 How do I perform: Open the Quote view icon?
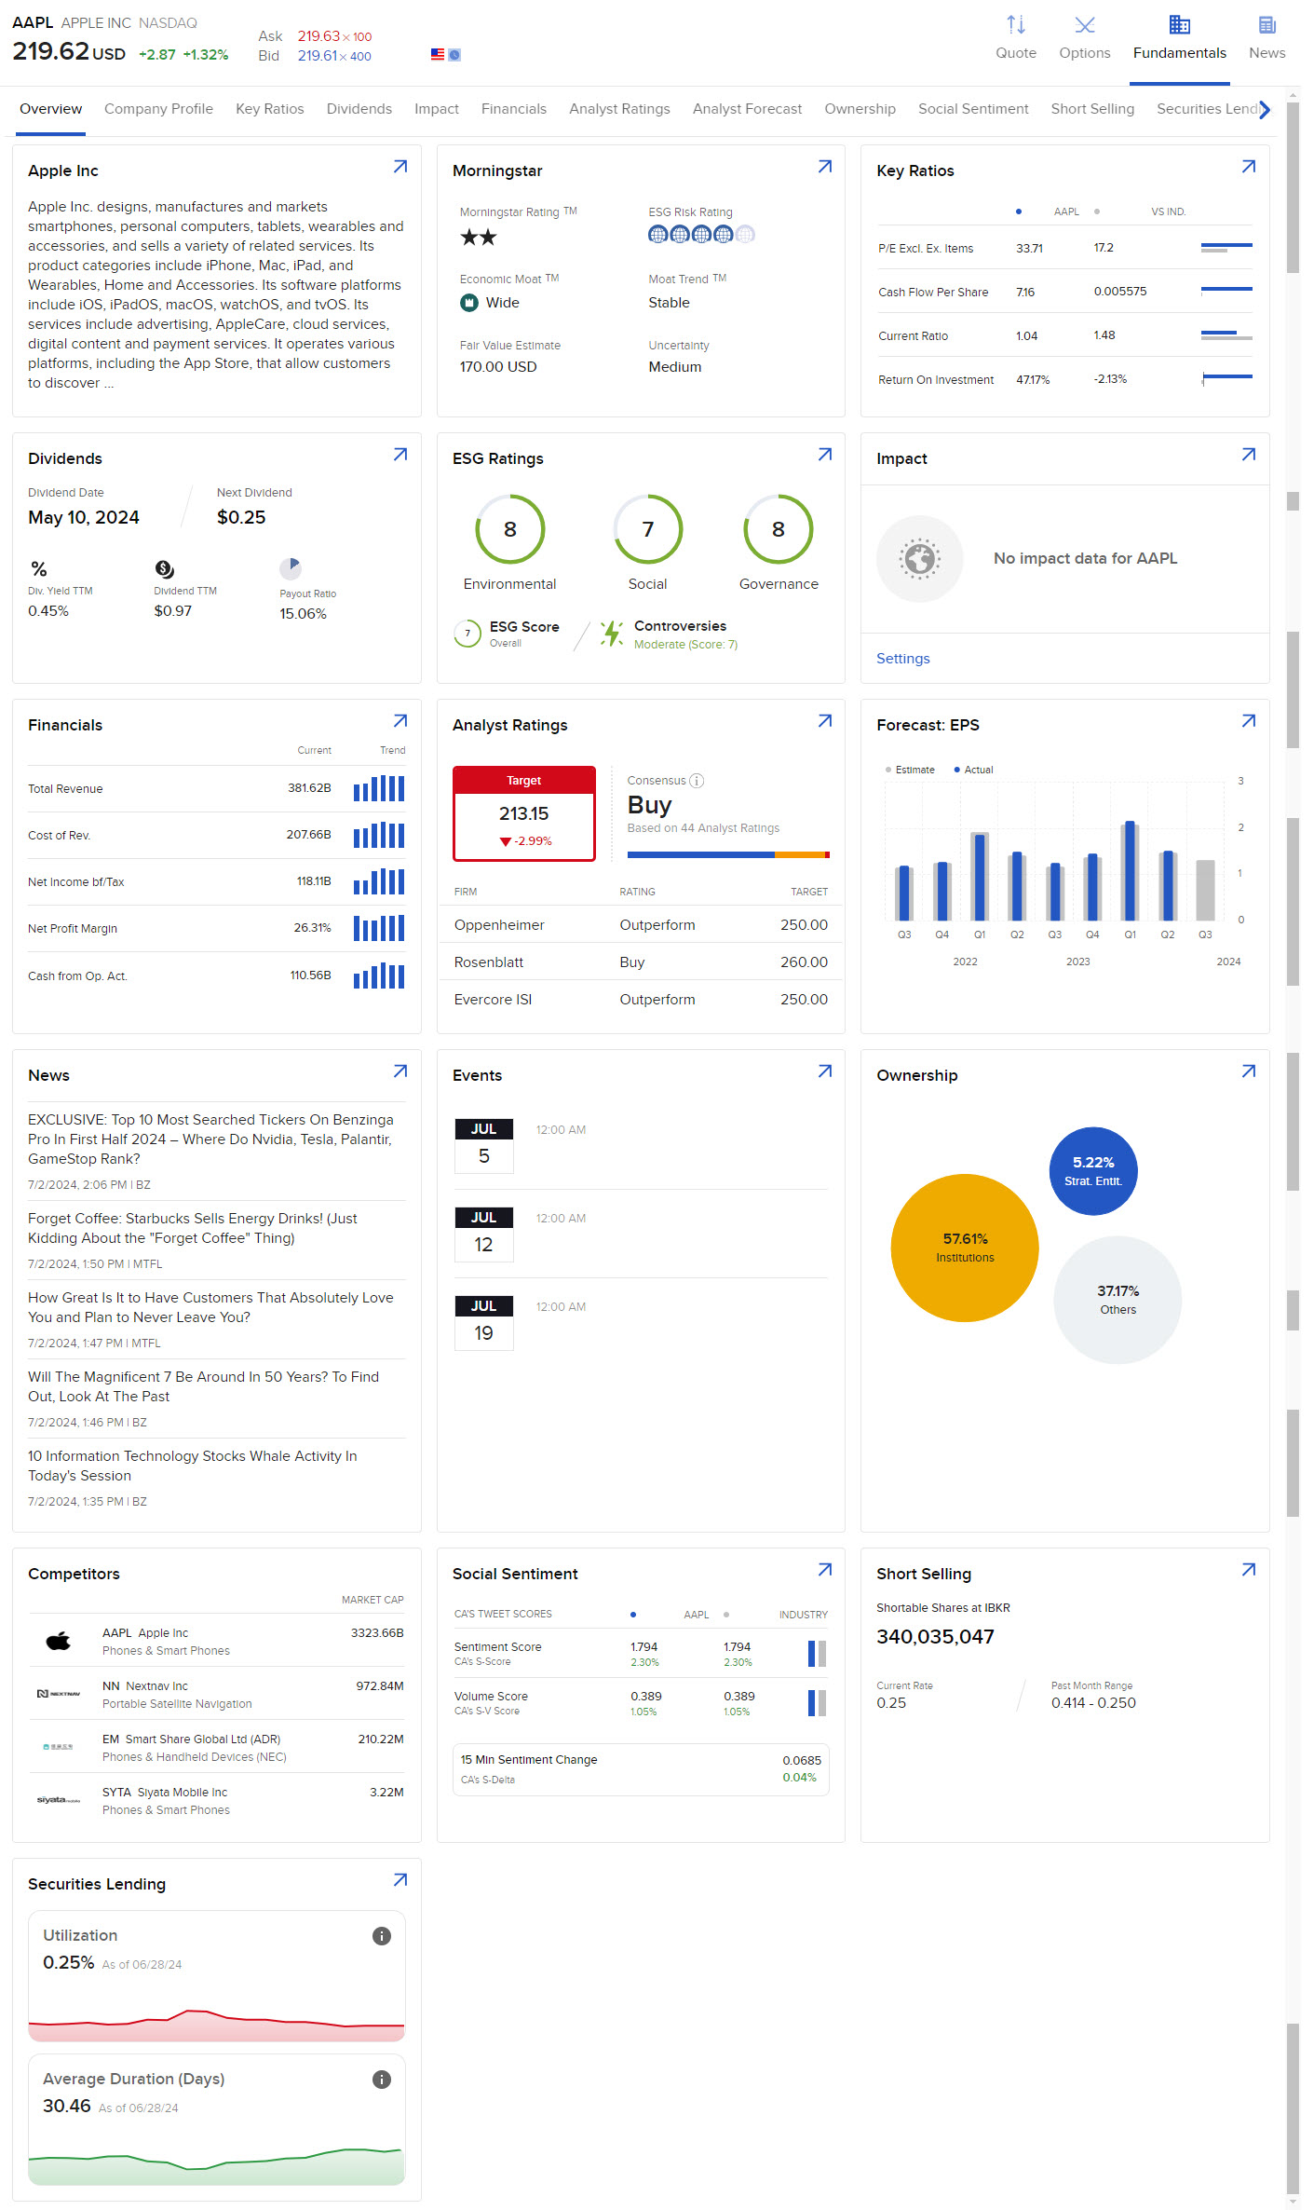tap(1015, 25)
